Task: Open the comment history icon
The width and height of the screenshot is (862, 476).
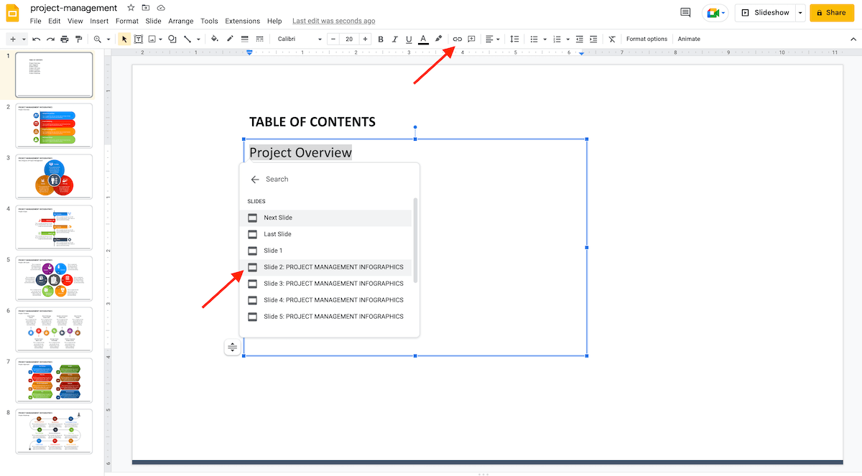Action: coord(685,12)
